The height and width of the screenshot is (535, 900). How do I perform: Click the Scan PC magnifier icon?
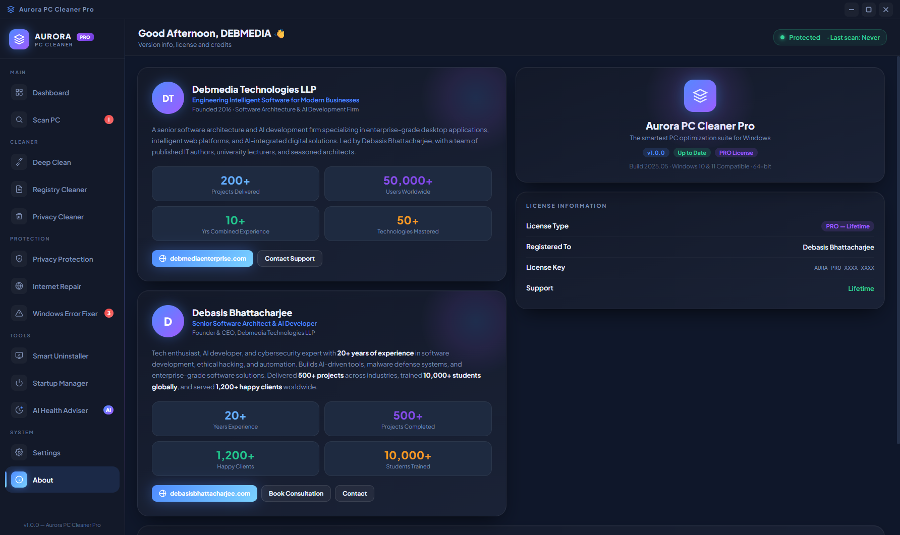point(19,120)
